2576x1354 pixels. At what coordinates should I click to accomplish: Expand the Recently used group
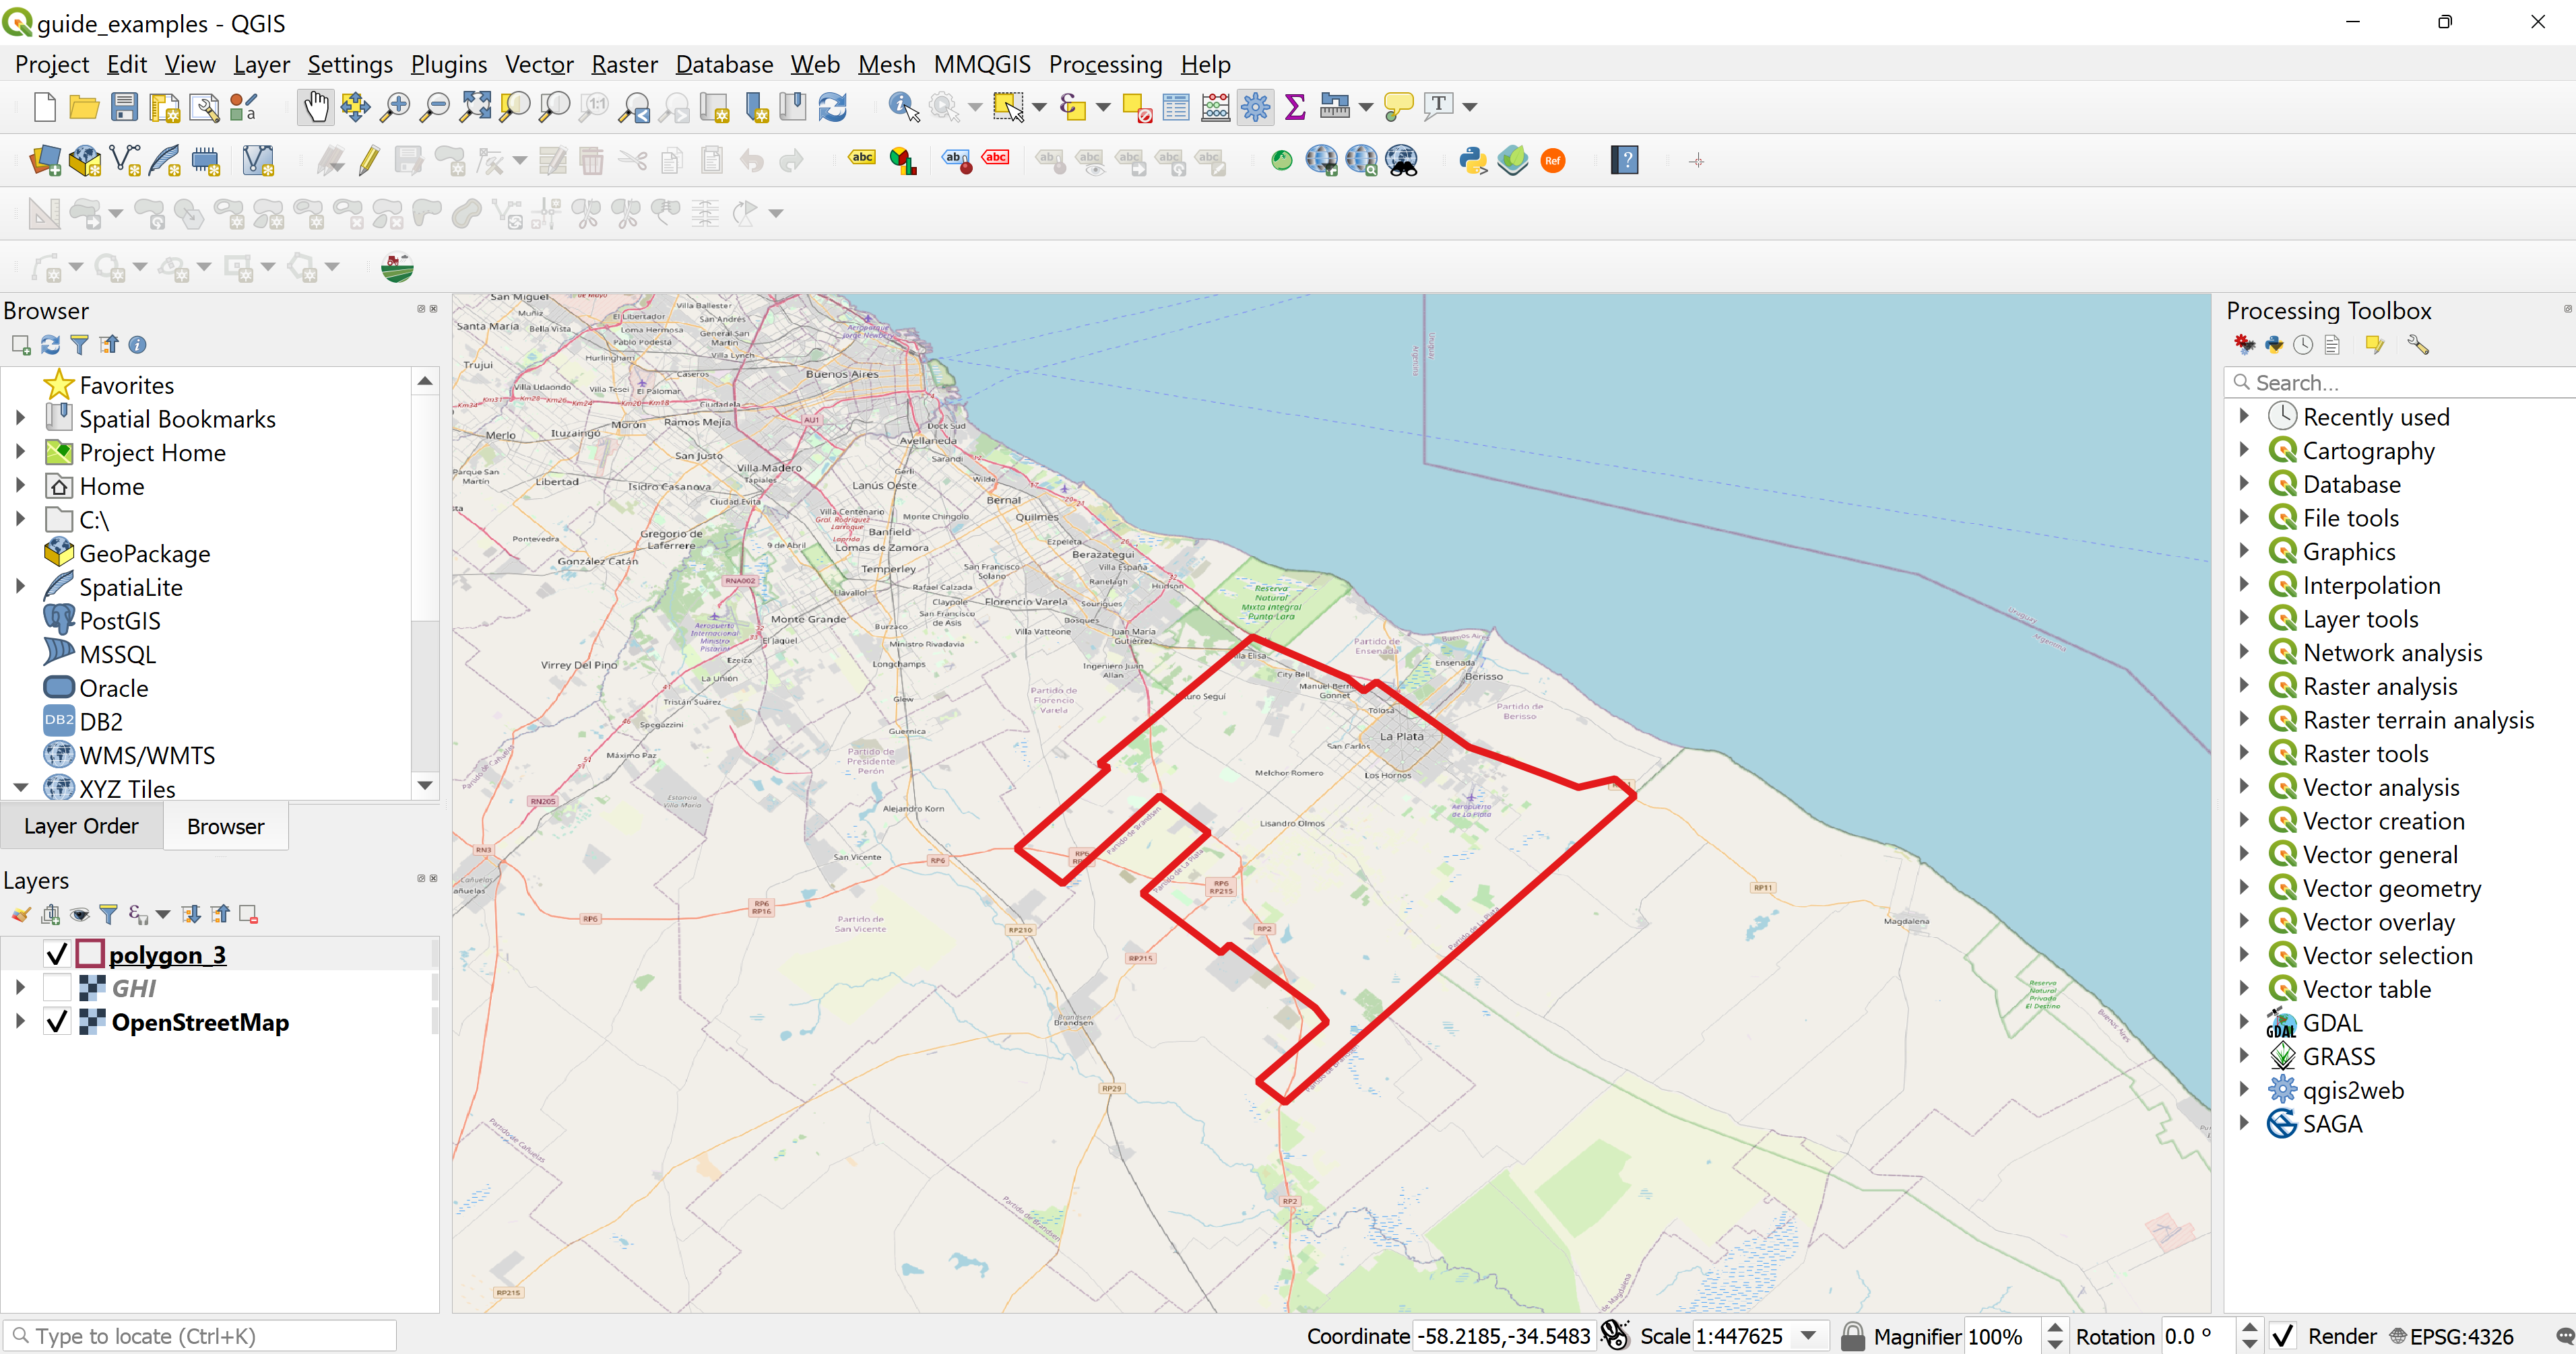pyautogui.click(x=2244, y=415)
